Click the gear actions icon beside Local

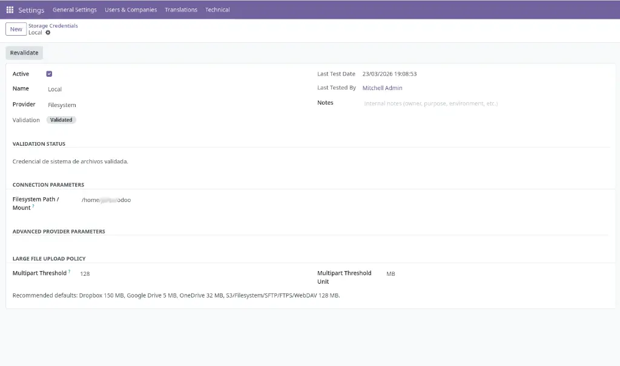48,33
